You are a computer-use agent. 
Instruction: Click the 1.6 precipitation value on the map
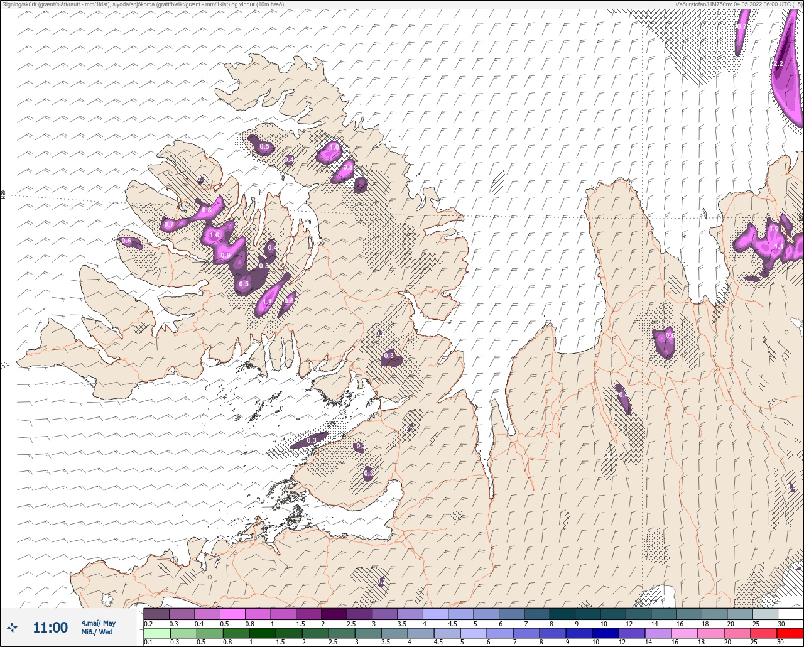pyautogui.click(x=214, y=236)
